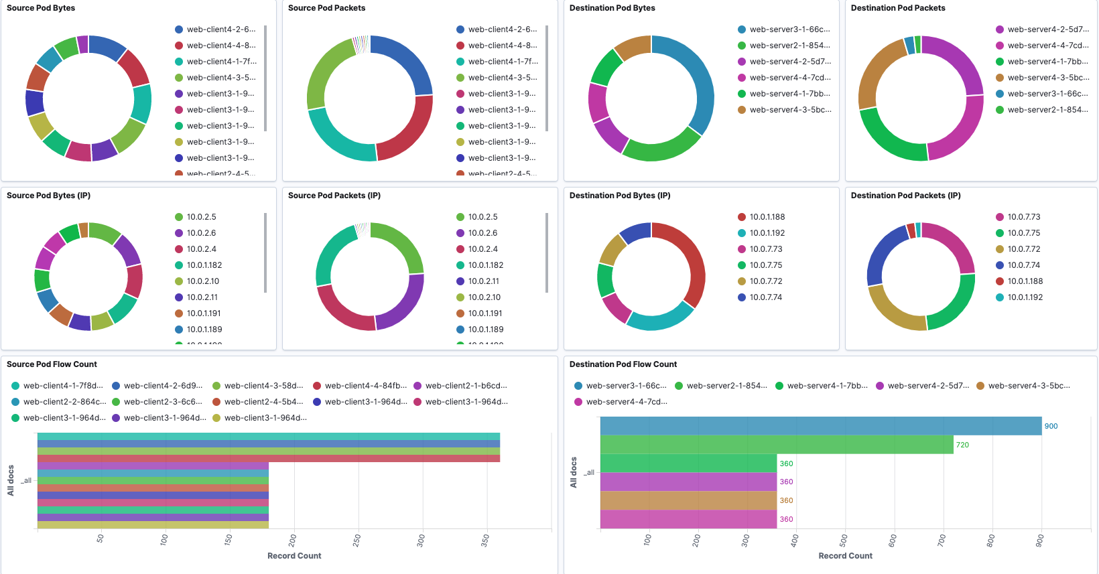Viewport: 1099px width, 574px height.
Task: Click the Source Pod Packets legend scrollbar
Action: 547,78
